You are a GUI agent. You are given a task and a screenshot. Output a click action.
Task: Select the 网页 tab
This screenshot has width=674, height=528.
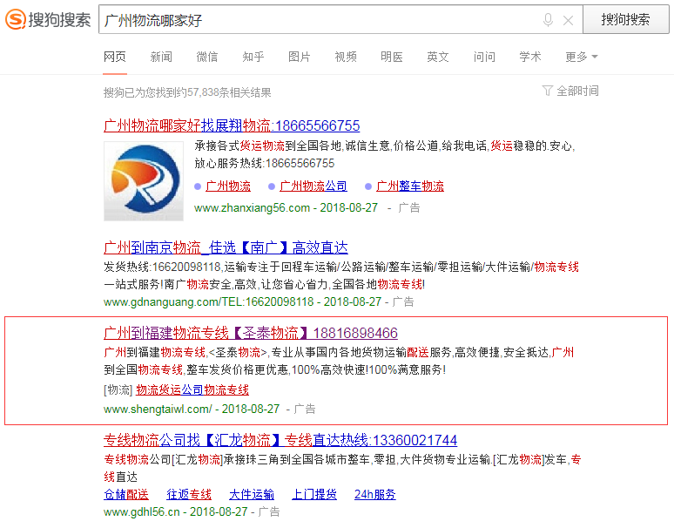(x=115, y=57)
